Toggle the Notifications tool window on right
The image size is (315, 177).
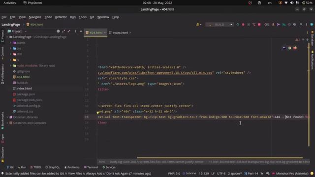click(313, 60)
